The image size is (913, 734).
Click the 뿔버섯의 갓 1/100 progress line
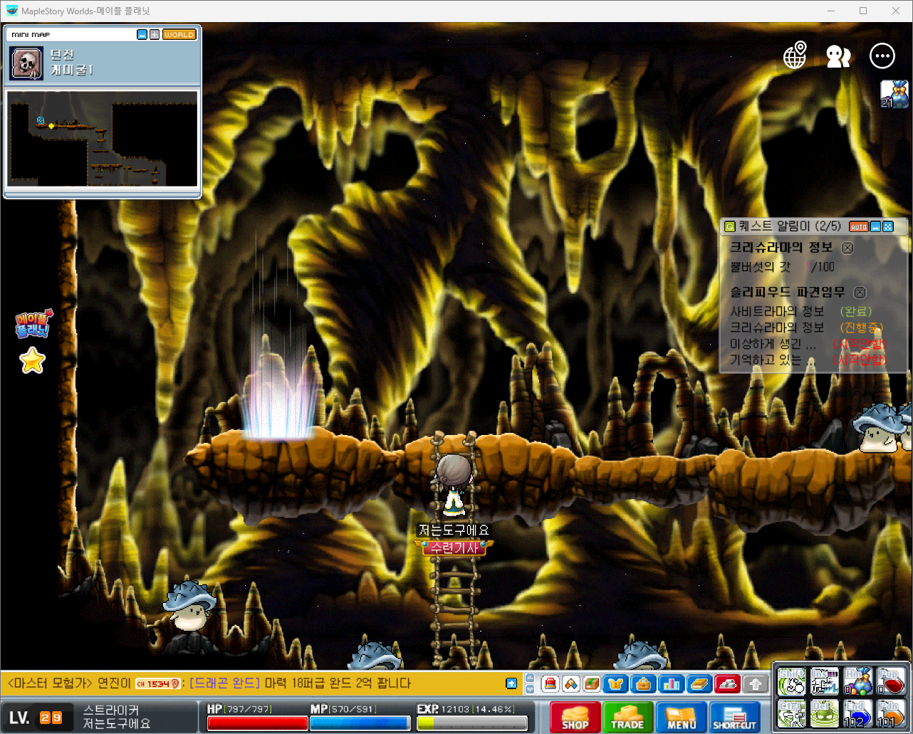(x=783, y=267)
